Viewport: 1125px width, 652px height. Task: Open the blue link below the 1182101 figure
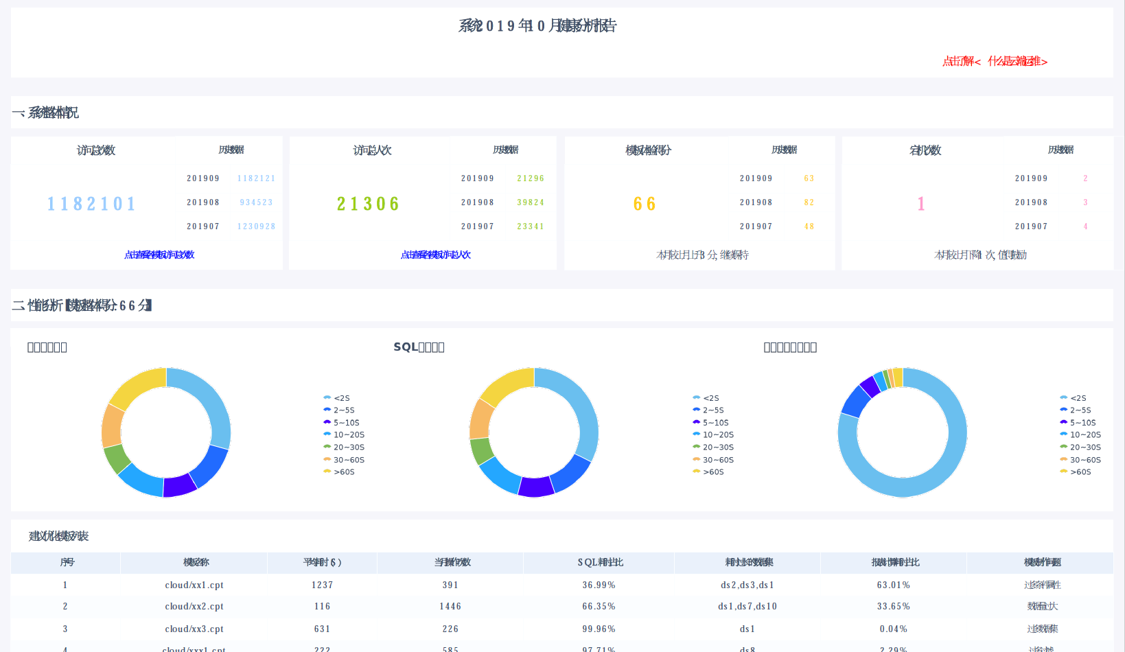159,255
